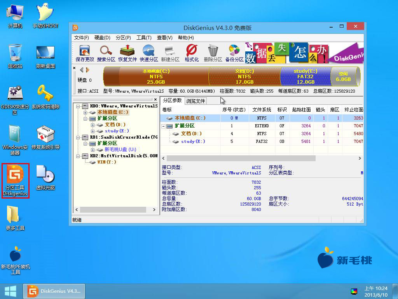The width and height of the screenshot is (398, 299).
Task: Go to the next disk with the right arrow
Action: click(x=87, y=70)
